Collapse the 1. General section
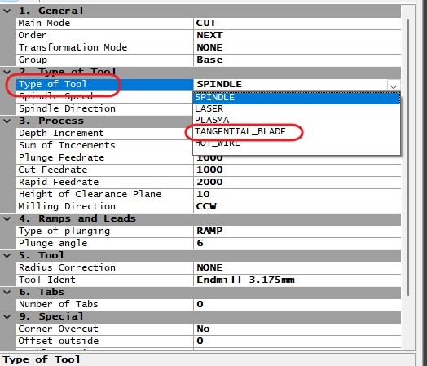This screenshot has width=427, height=366. 7,11
